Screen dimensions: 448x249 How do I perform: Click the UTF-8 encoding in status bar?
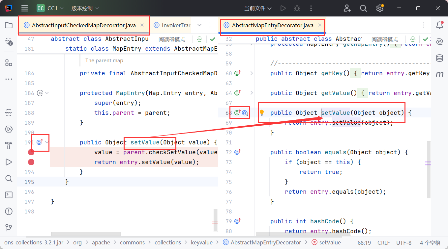404,243
